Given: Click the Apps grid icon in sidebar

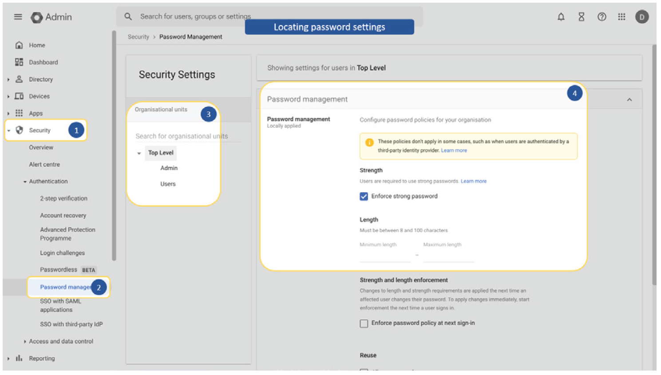Looking at the screenshot, I should point(19,113).
